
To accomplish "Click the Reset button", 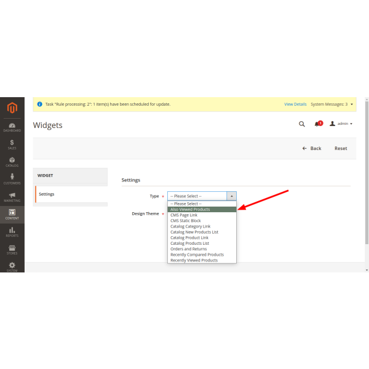I will click(x=341, y=148).
